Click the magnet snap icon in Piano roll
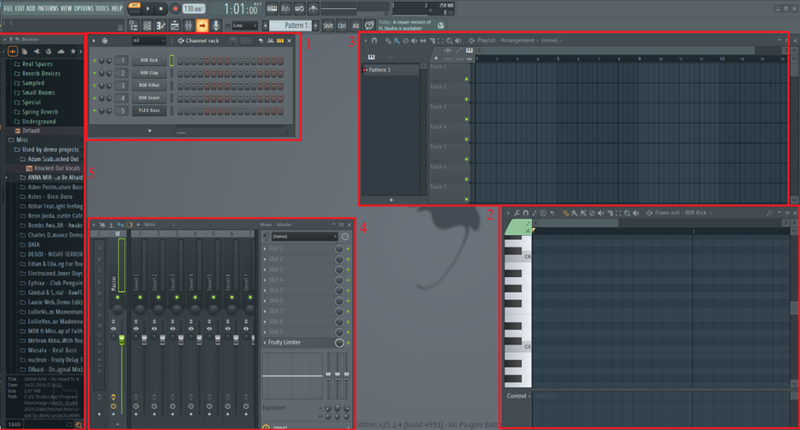Image resolution: width=800 pixels, height=430 pixels. (525, 213)
